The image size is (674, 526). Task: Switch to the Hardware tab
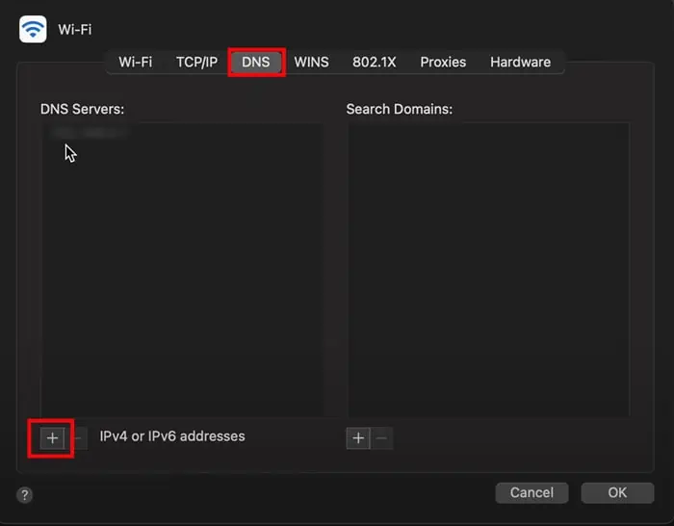tap(520, 62)
